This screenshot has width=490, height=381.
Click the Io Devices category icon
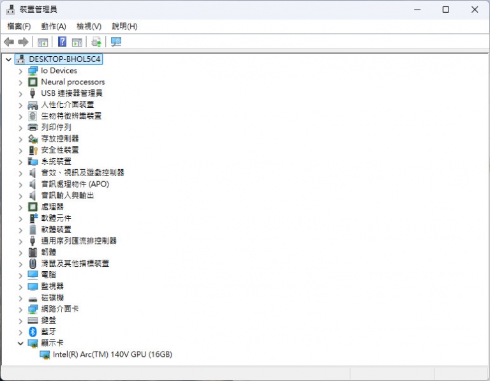pos(33,71)
